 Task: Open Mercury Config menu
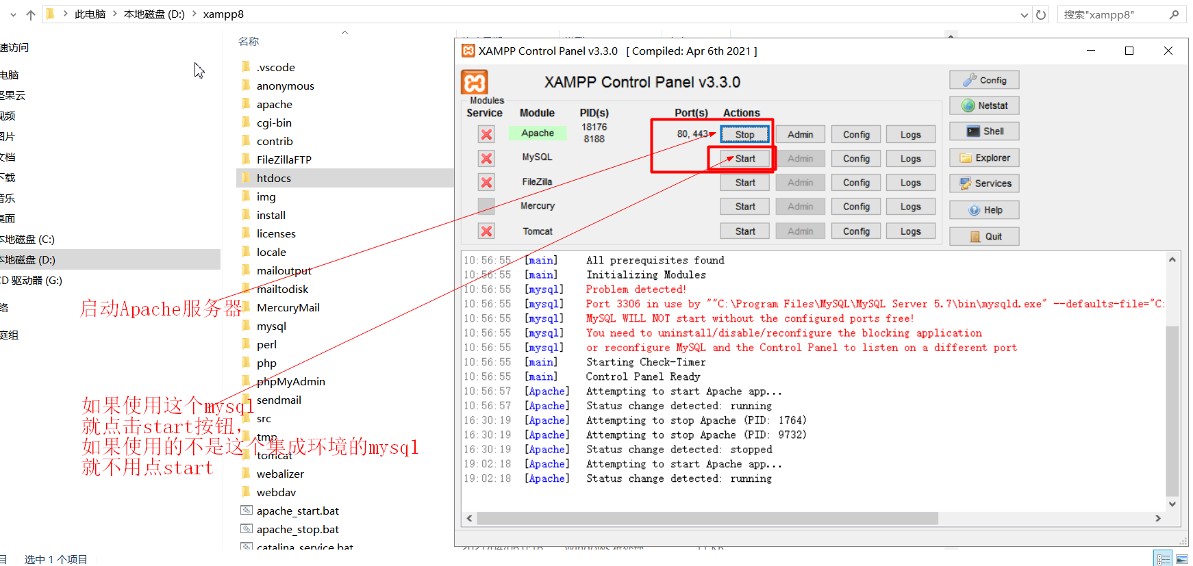click(856, 207)
